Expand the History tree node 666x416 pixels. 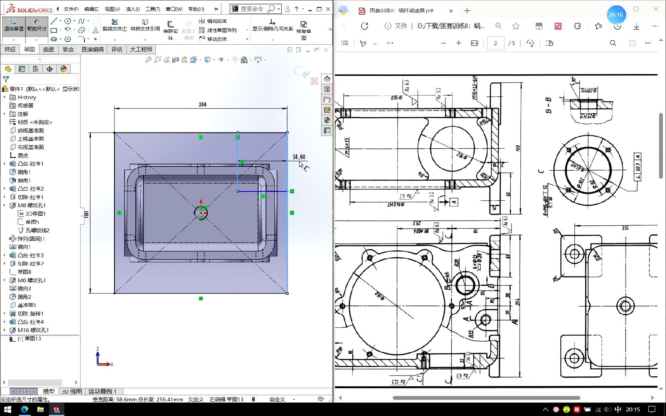pyautogui.click(x=5, y=97)
